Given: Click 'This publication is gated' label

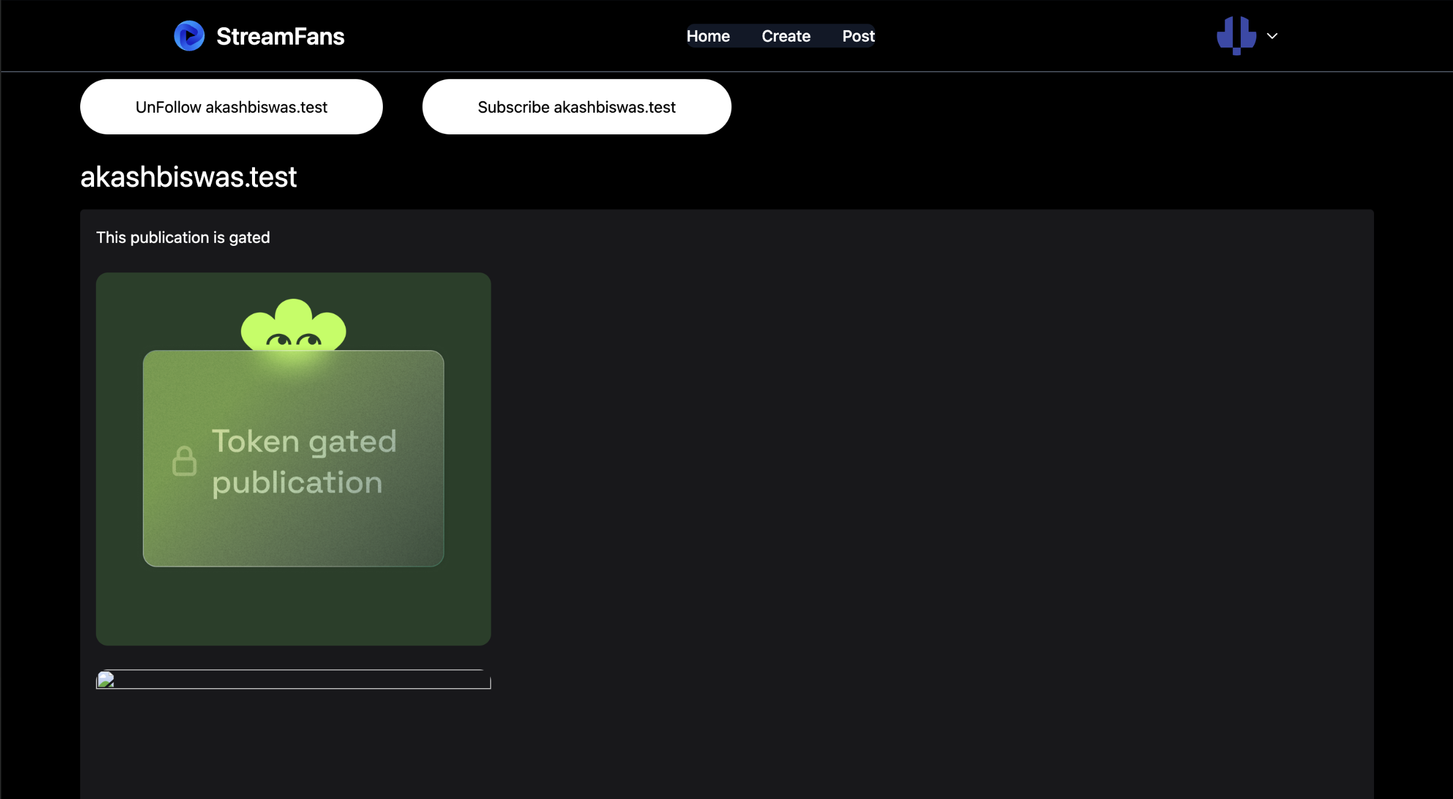Looking at the screenshot, I should pos(183,237).
